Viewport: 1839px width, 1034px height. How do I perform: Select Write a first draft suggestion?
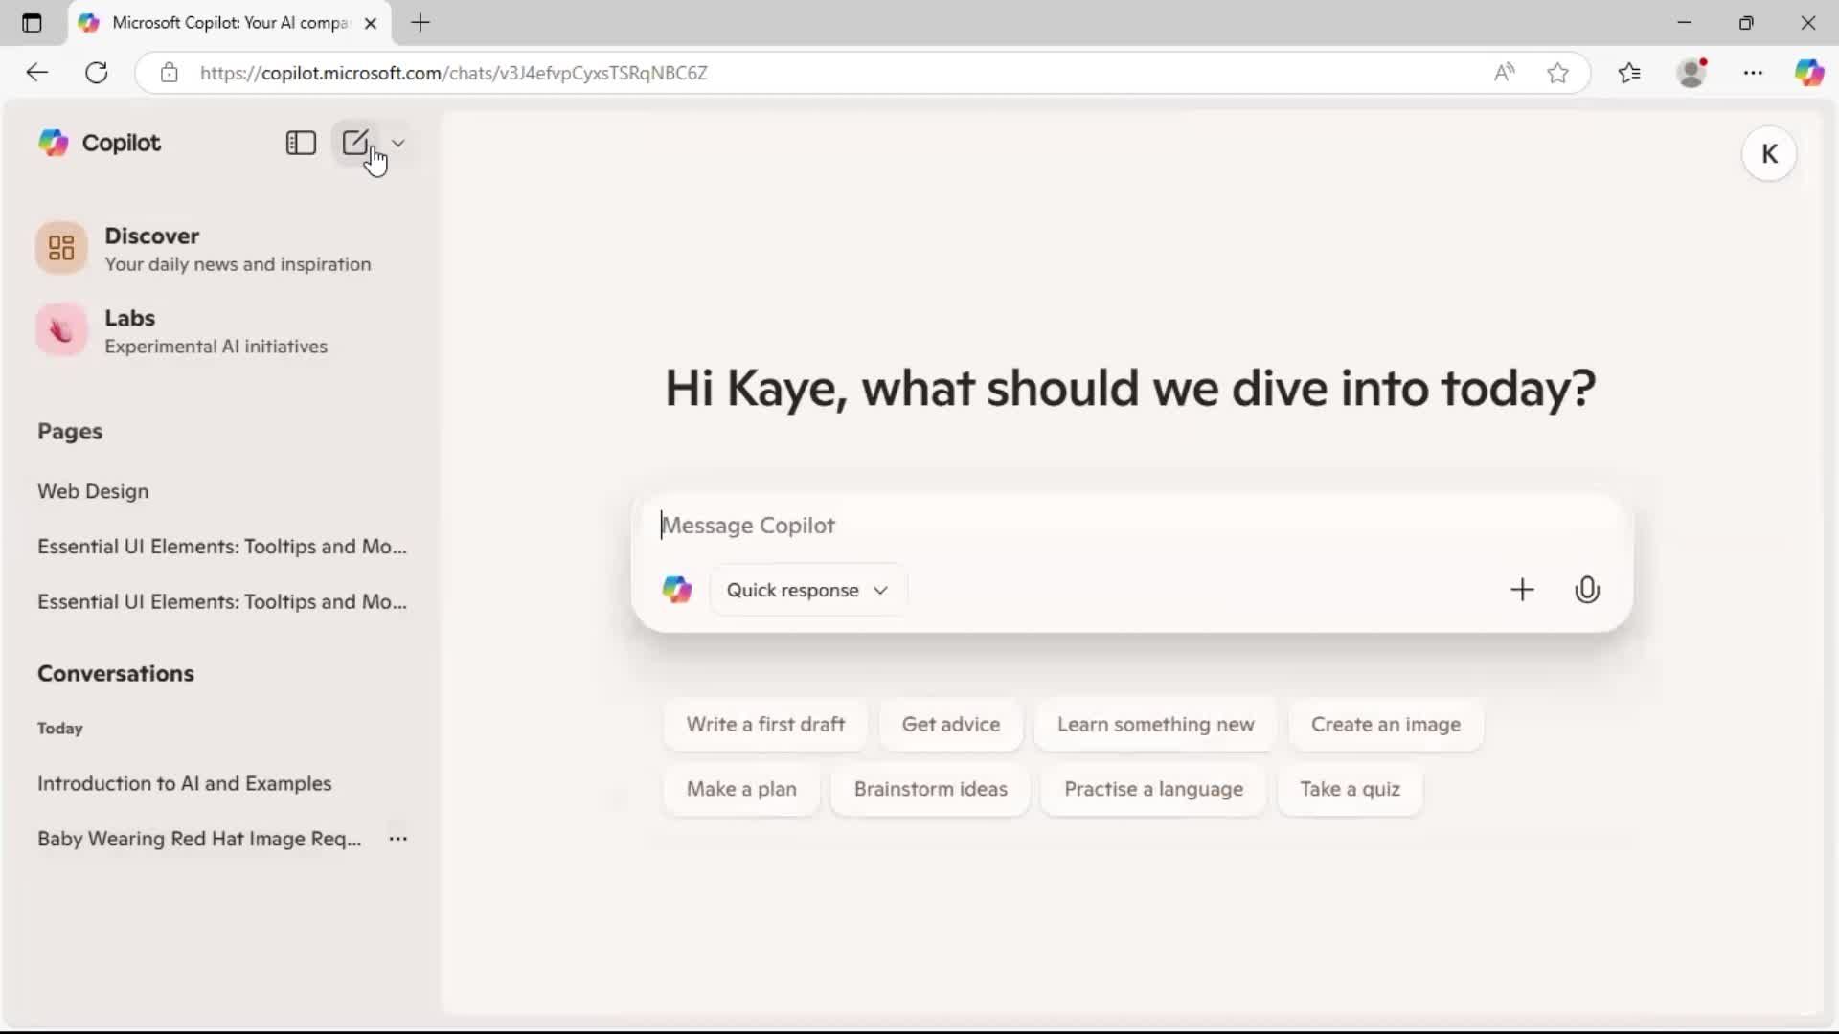point(765,725)
